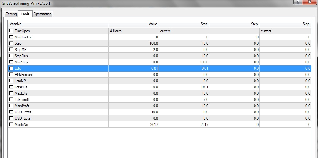Image resolution: width=318 pixels, height=158 pixels.
Task: Tick the MaxTrades checkbox
Action: (x=11, y=37)
